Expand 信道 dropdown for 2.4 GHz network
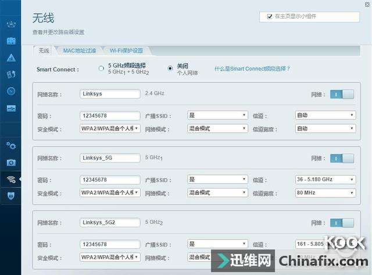This screenshot has height=275, width=372. (325, 115)
